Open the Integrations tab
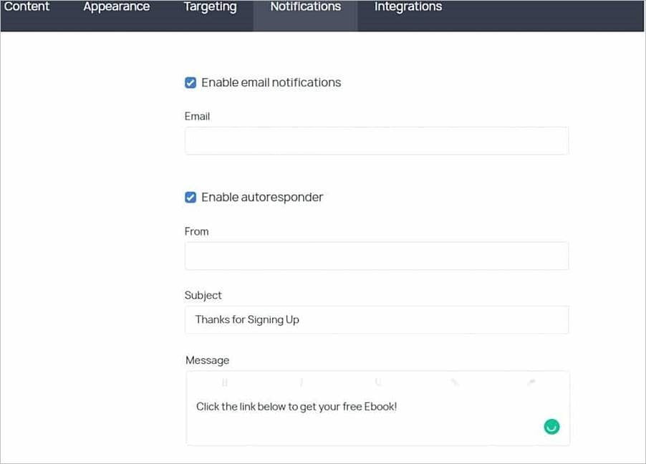The height and width of the screenshot is (464, 646). click(x=408, y=7)
